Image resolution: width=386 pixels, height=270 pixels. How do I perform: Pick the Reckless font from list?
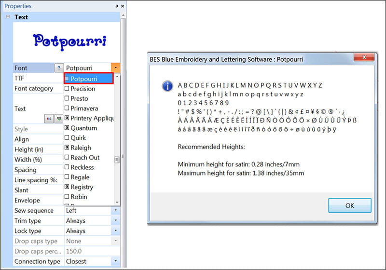82,167
